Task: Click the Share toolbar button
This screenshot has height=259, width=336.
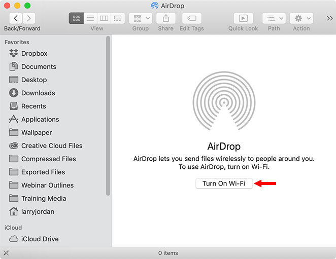Action: click(x=166, y=18)
